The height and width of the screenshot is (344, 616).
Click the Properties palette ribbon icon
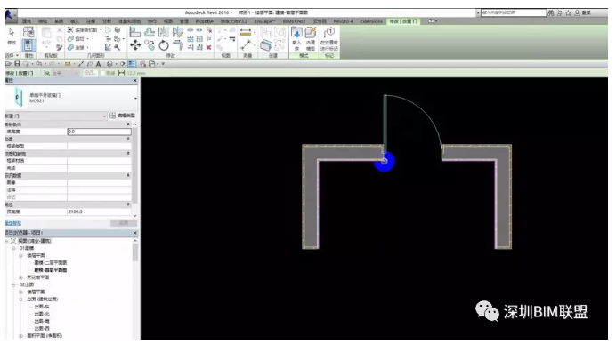[x=28, y=45]
